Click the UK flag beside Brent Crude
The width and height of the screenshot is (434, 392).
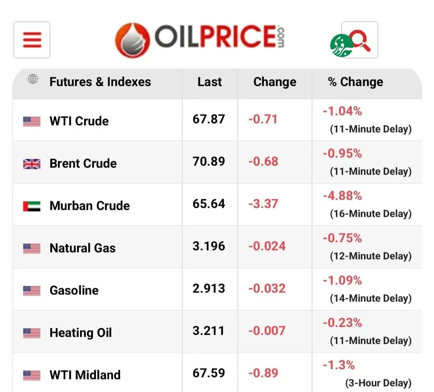32,164
